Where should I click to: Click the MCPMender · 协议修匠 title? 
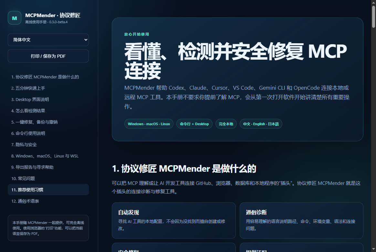(53, 15)
